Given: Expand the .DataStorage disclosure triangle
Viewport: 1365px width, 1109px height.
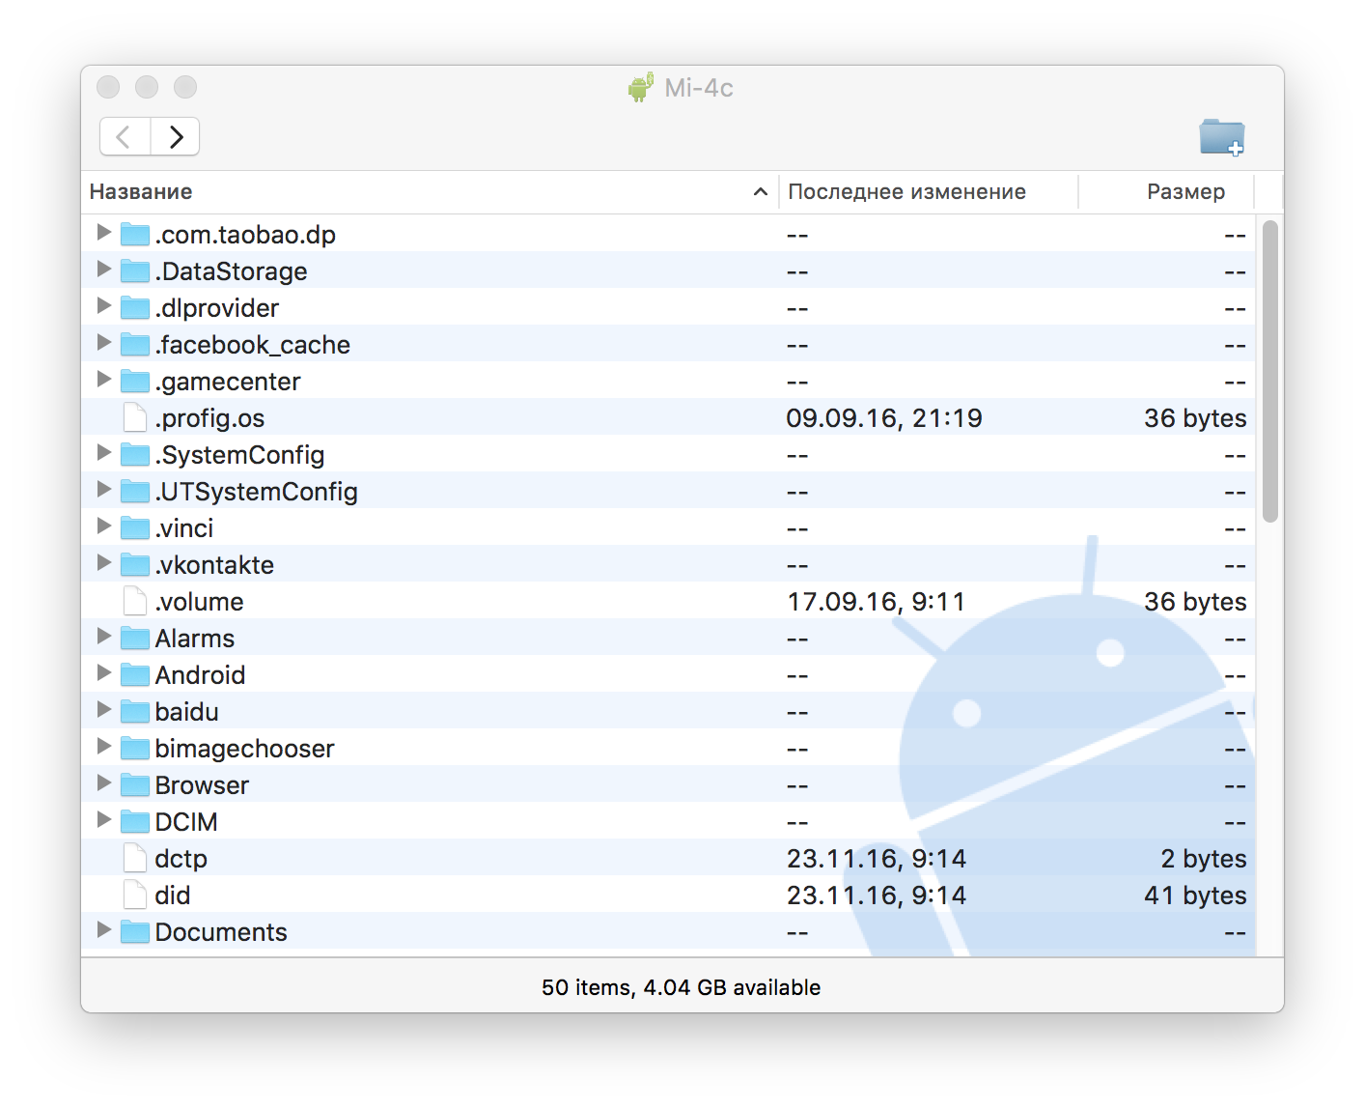Looking at the screenshot, I should click(x=104, y=270).
